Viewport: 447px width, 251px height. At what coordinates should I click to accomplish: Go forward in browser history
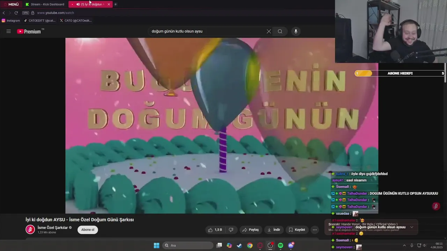pyautogui.click(x=10, y=13)
